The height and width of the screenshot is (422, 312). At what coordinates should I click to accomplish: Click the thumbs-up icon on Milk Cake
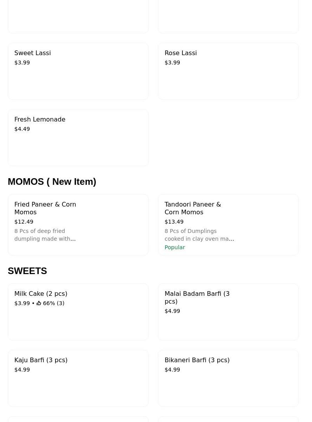pos(39,303)
